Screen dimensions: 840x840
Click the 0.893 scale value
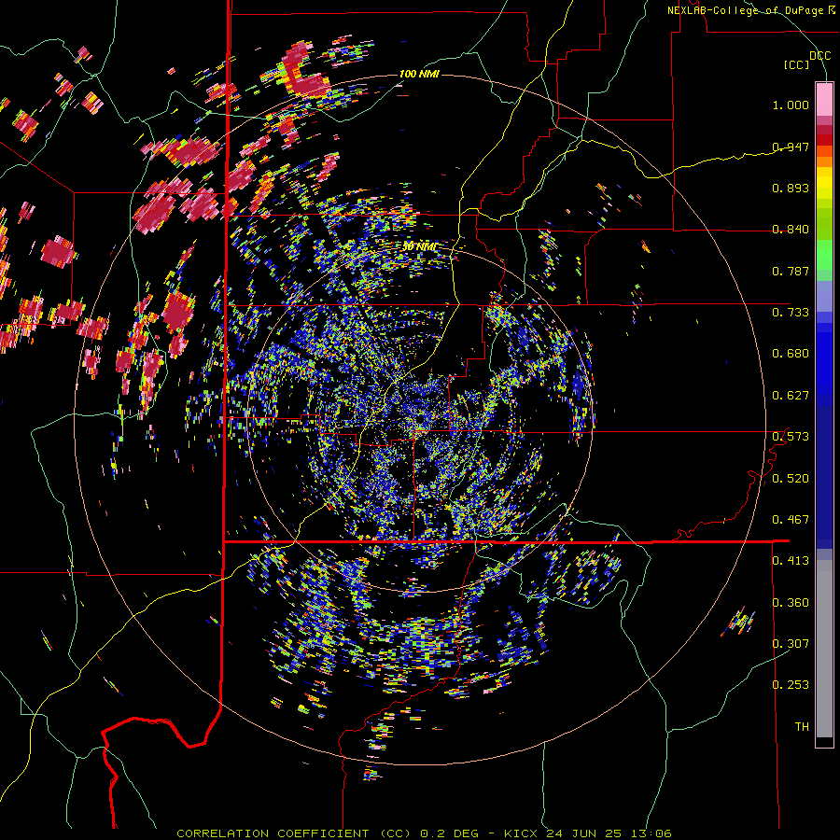pos(791,188)
